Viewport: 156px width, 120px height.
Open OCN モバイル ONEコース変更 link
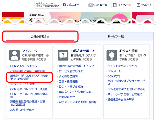click(x=29, y=89)
